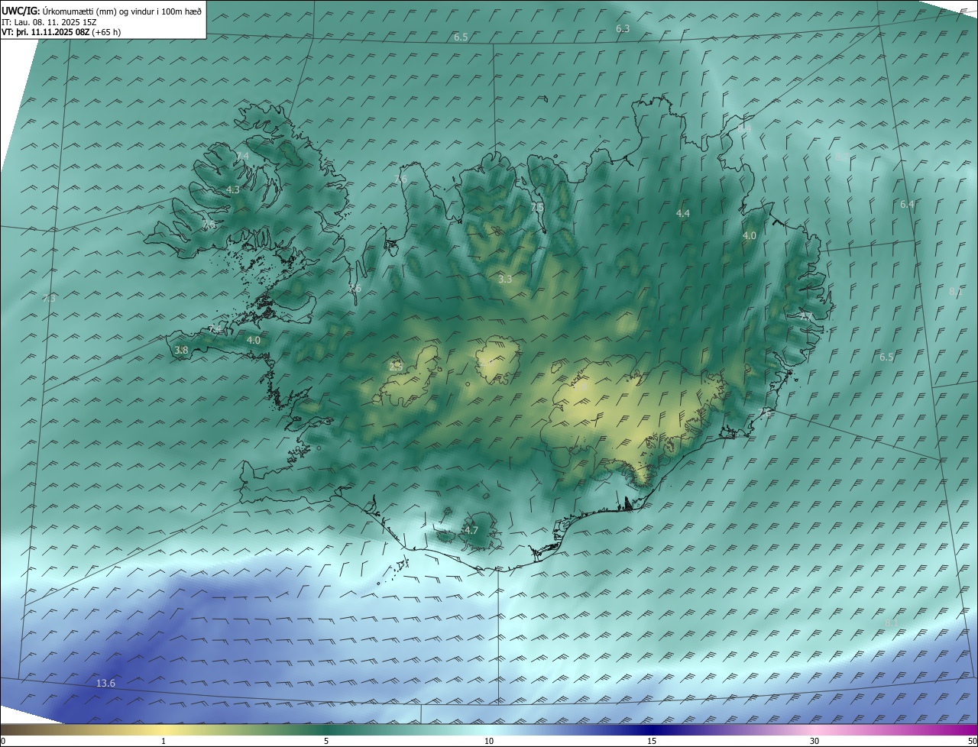Click the initial time line 'IT: Lau. 08. 11. 2025 15Z'

(49, 21)
